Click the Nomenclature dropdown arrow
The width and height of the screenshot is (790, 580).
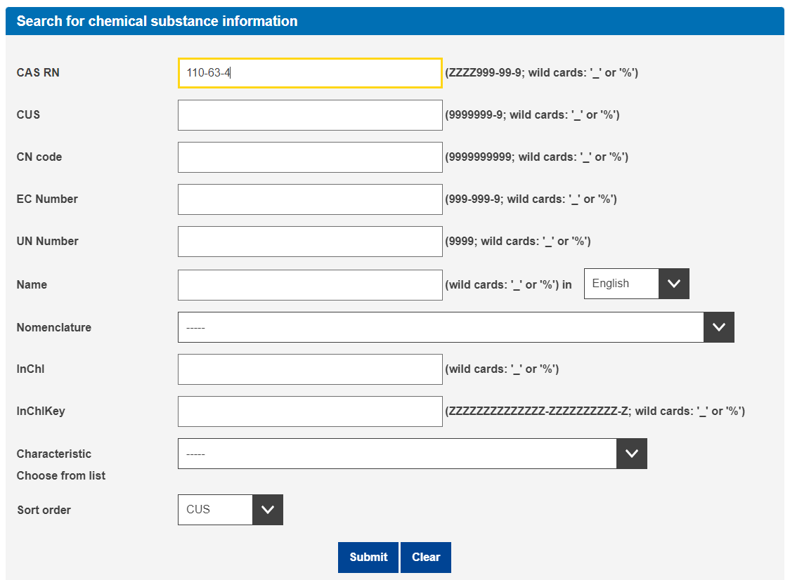(x=719, y=327)
